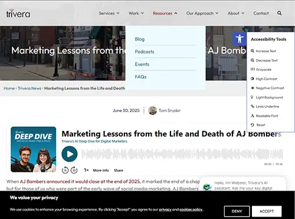Open Trivera's AI Deep Dive show link

94,141
